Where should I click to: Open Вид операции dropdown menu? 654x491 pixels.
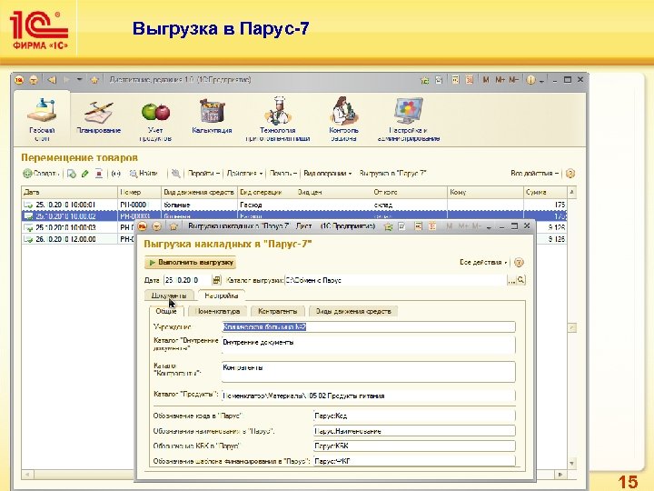pyautogui.click(x=327, y=174)
